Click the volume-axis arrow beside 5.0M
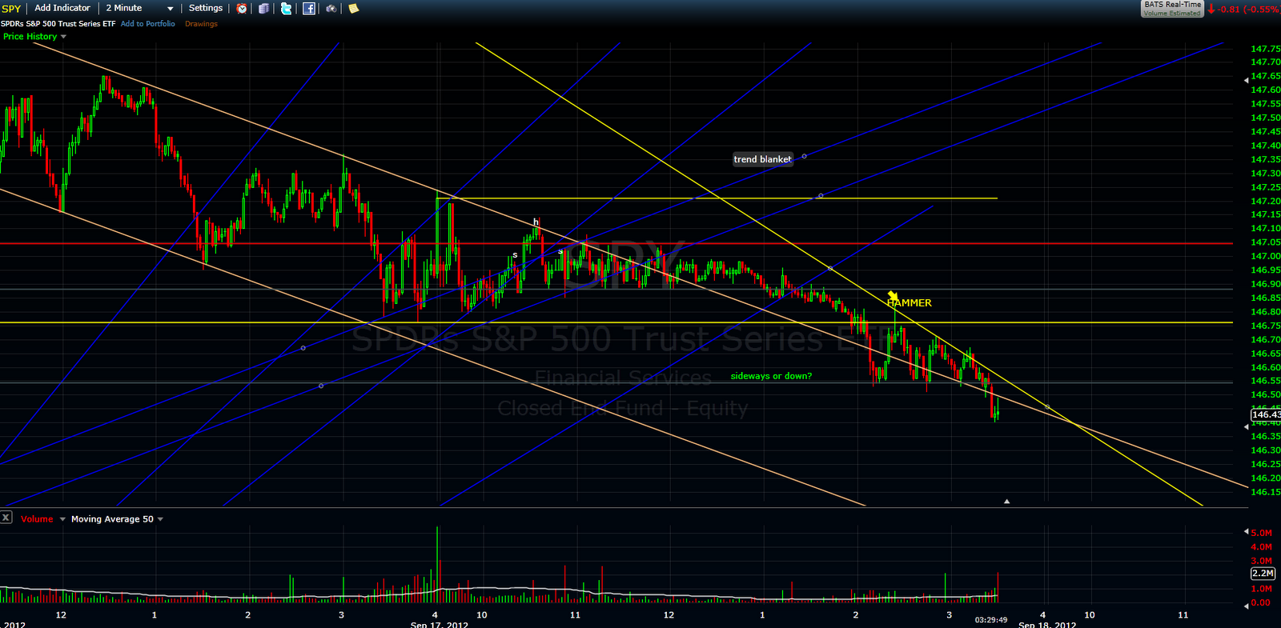 (1246, 532)
